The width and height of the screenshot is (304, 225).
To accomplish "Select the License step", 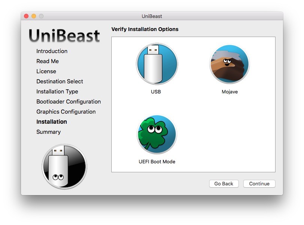I will point(46,71).
